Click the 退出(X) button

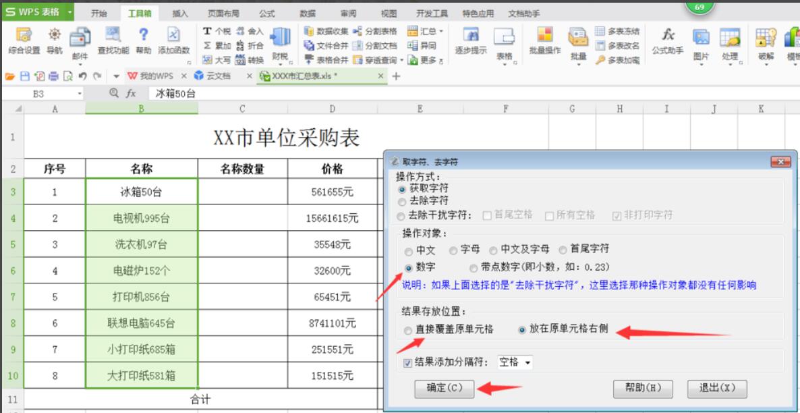pos(717,388)
